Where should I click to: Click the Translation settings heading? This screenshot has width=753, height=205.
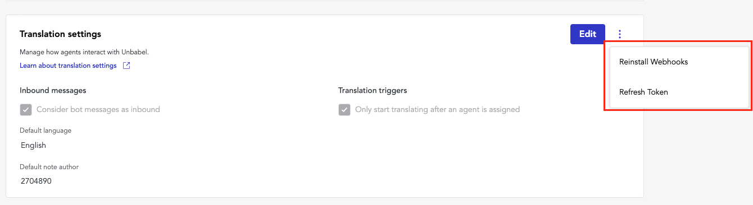point(60,34)
